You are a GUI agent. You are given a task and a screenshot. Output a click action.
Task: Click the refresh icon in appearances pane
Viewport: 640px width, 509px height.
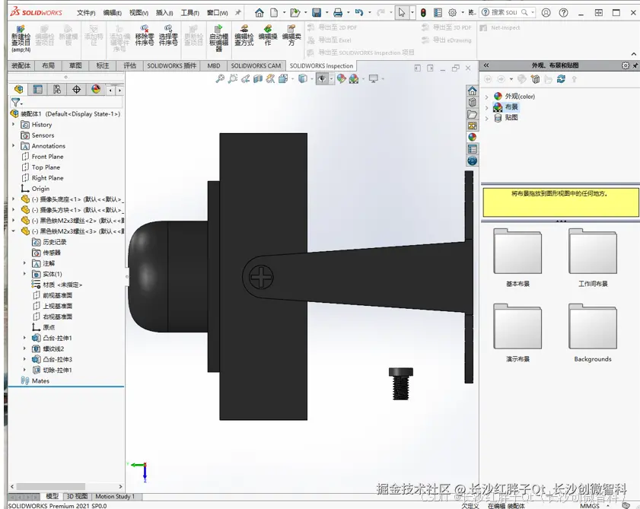(561, 79)
